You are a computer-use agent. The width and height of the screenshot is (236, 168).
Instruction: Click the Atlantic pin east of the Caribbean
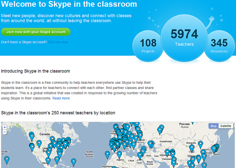[74, 162]
